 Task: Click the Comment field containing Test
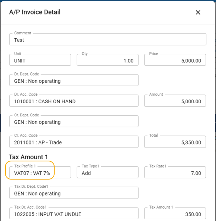tap(107, 40)
